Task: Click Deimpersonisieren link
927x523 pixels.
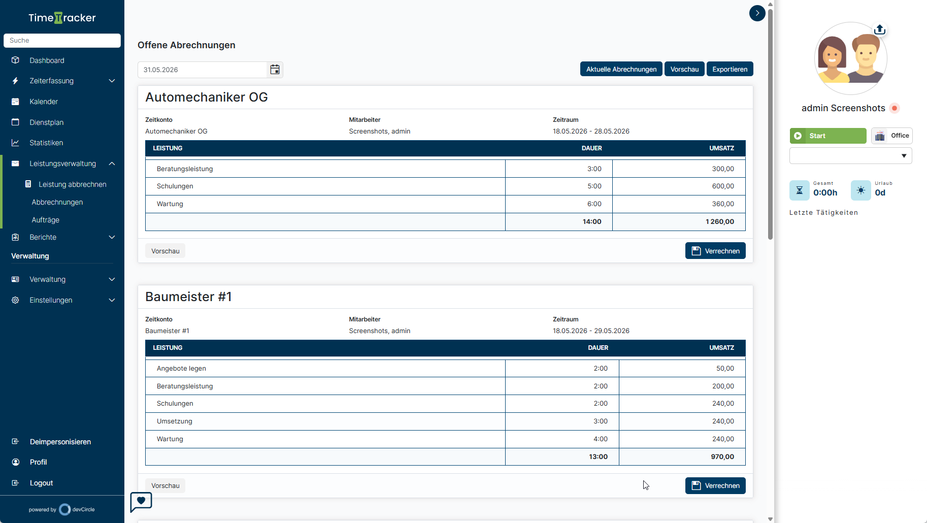Action: pos(60,442)
